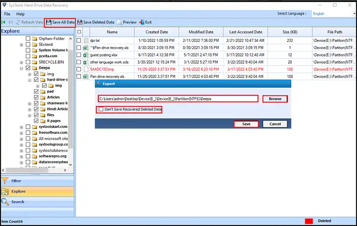
Task: Select the It pages folder icon
Action: [x=43, y=121]
